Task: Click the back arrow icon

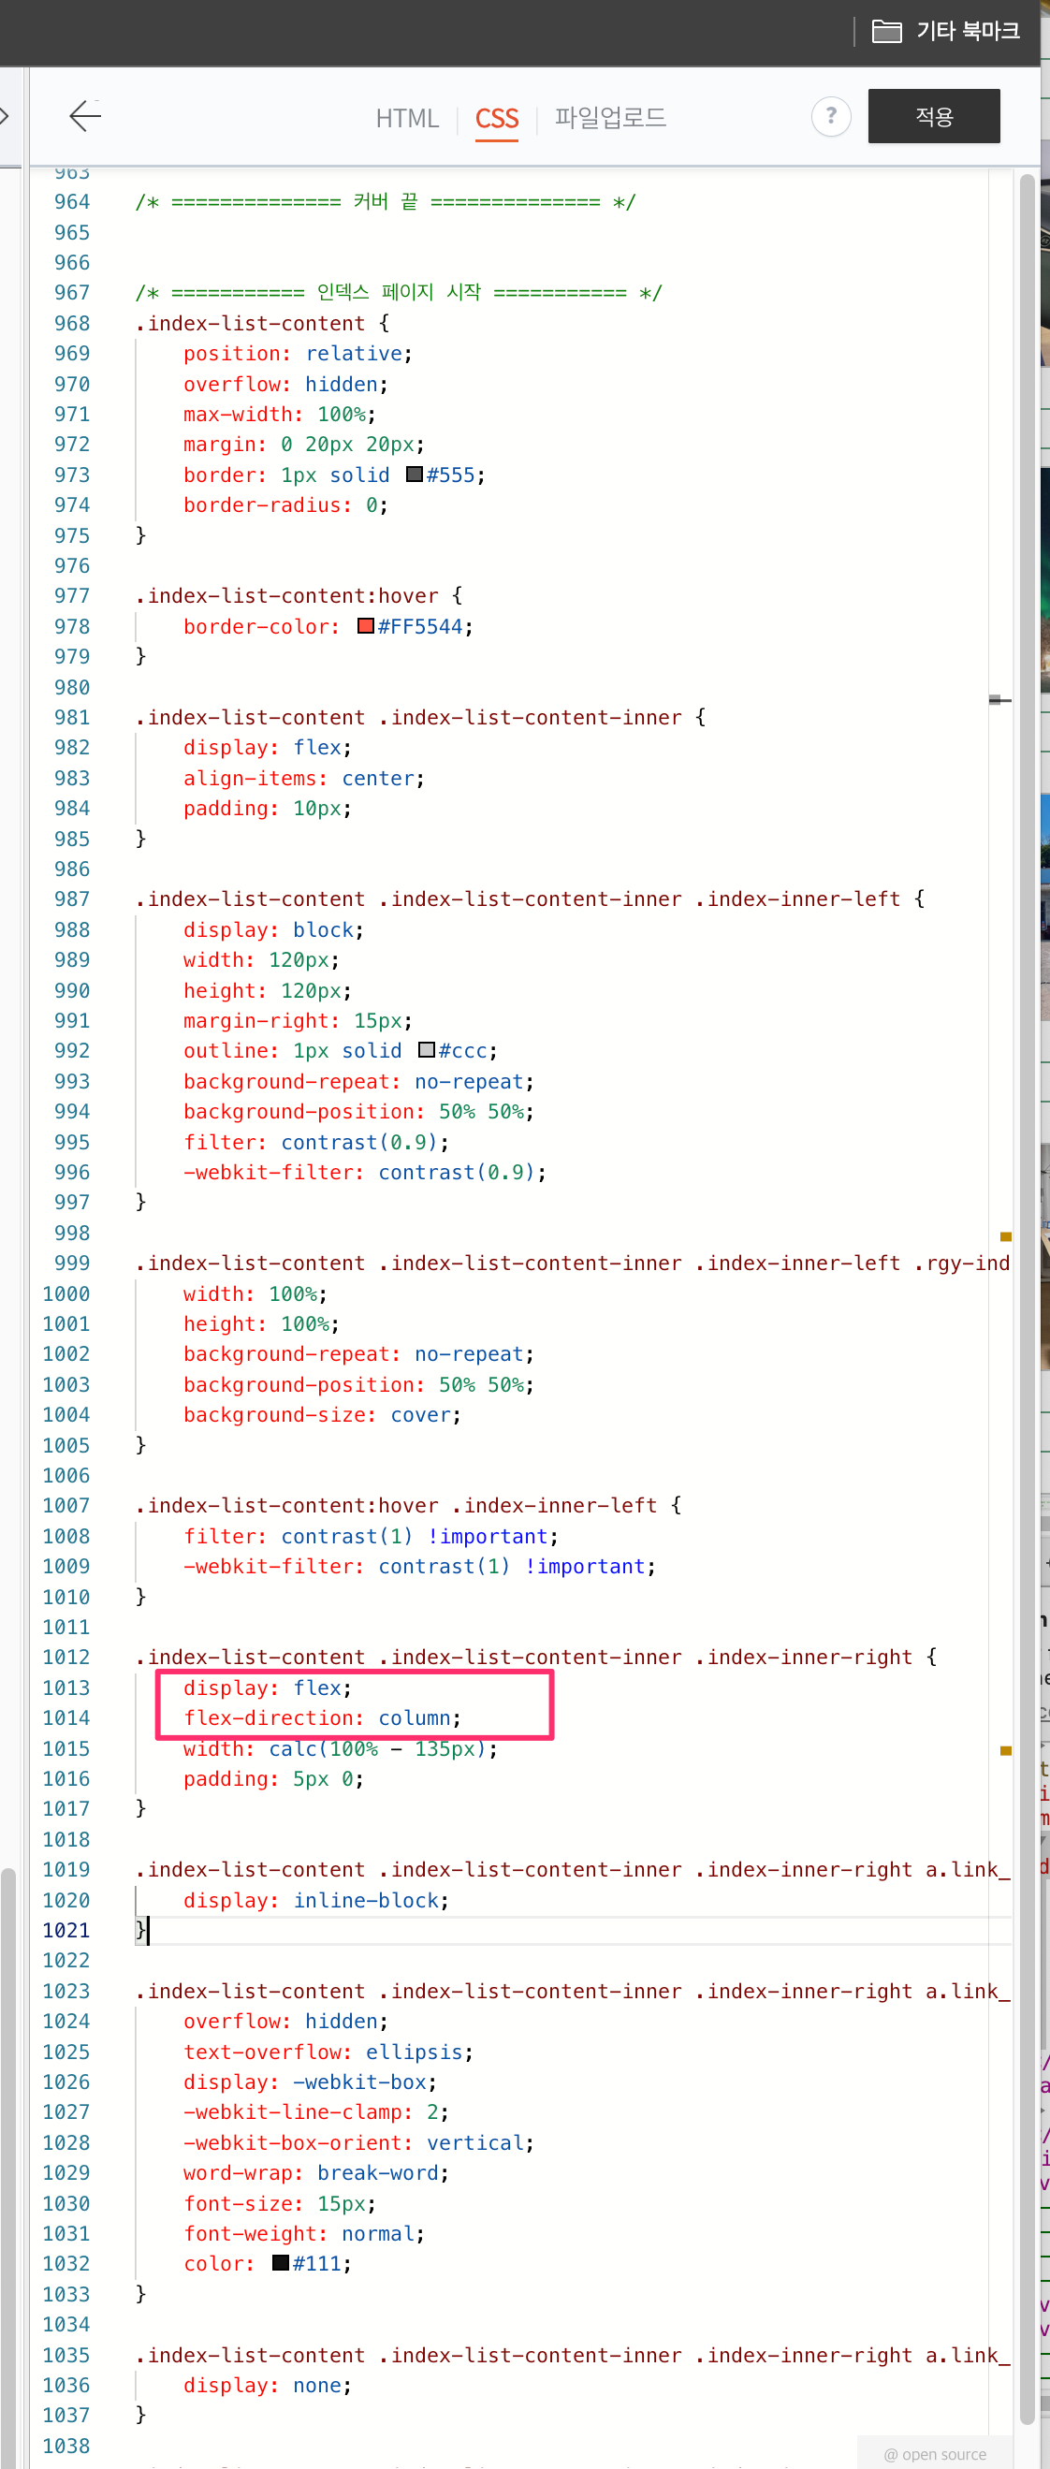Action: pyautogui.click(x=85, y=116)
